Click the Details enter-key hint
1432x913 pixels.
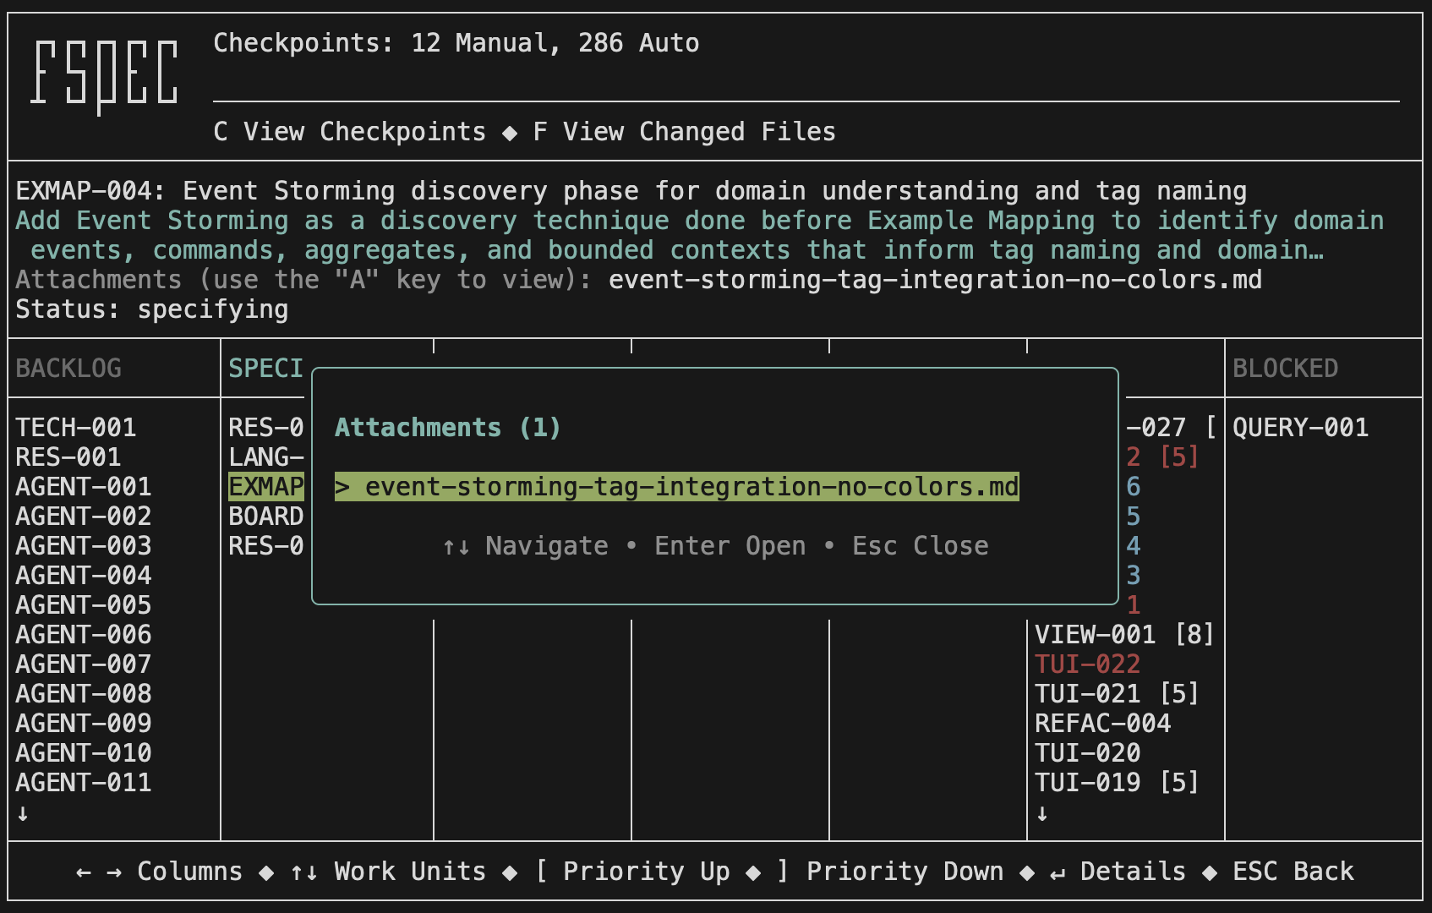(1118, 872)
